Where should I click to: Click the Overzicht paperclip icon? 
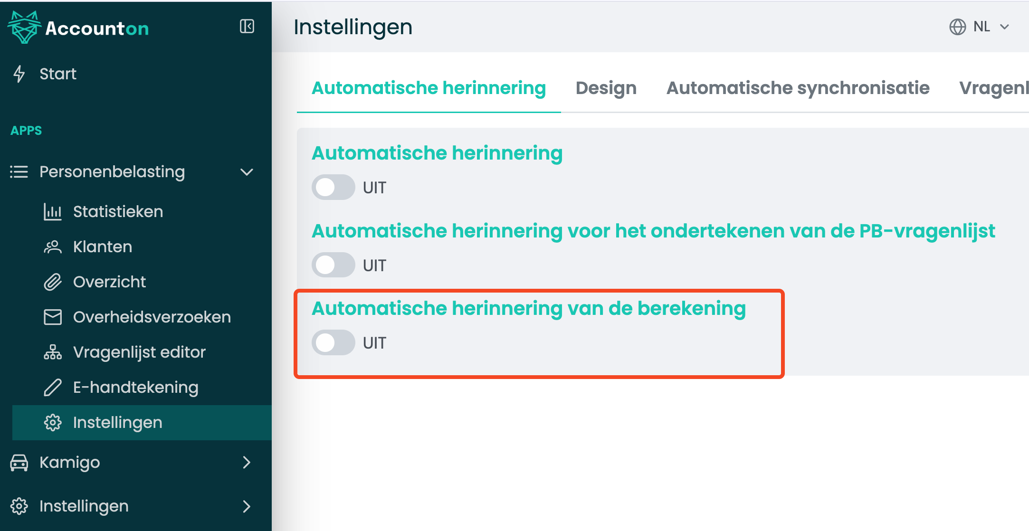coord(52,282)
